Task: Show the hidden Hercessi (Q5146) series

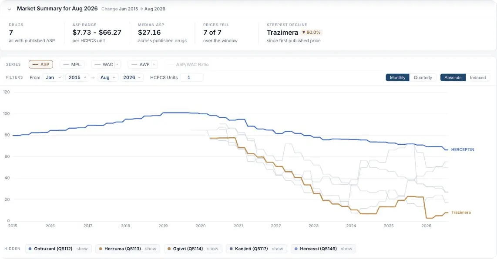Action: 346,249
